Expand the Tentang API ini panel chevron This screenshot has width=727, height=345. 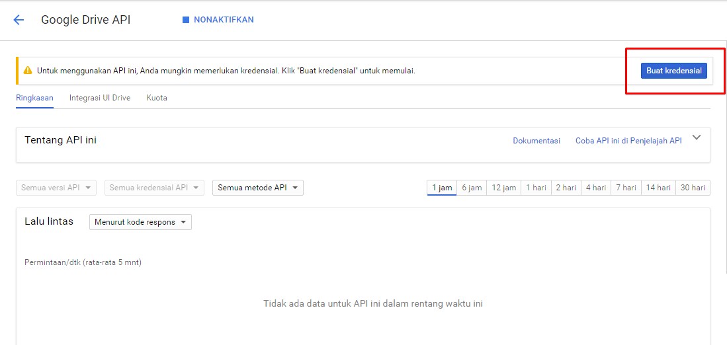(697, 137)
